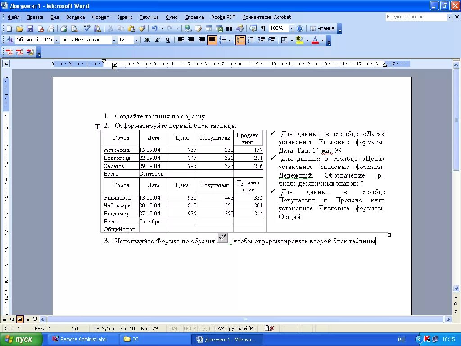Image resolution: width=461 pixels, height=346 pixels.
Task: Expand the line spacing dropdown arrow
Action: [230, 40]
